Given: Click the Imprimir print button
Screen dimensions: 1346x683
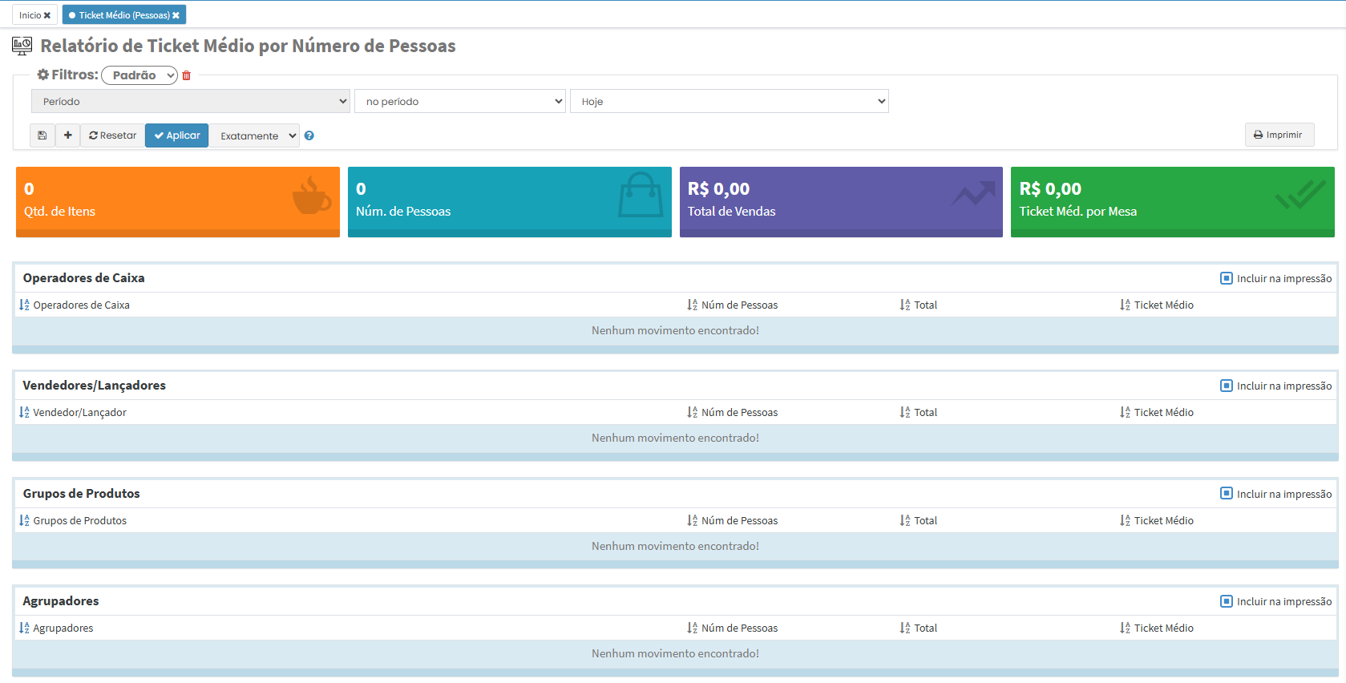Looking at the screenshot, I should [x=1279, y=135].
